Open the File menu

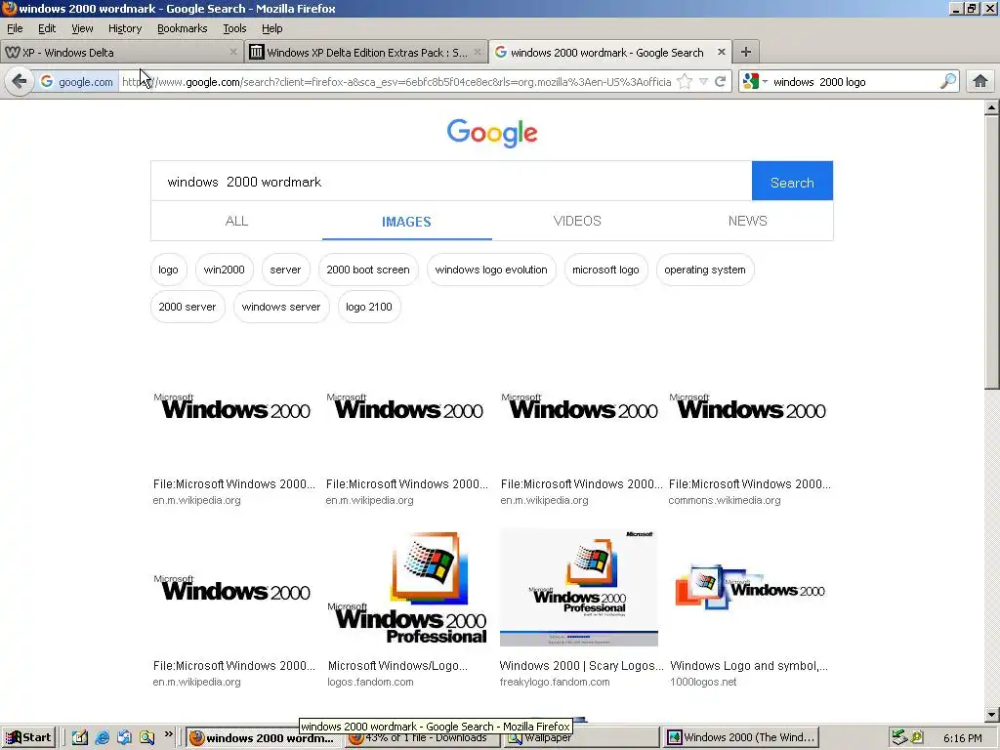pyautogui.click(x=15, y=28)
